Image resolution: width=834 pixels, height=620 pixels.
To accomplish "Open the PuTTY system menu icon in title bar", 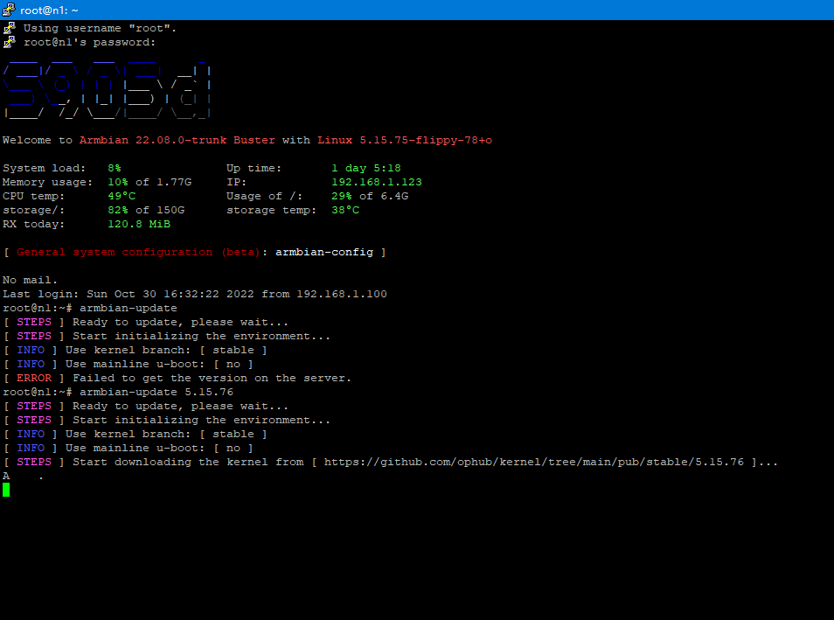I will (x=9, y=10).
